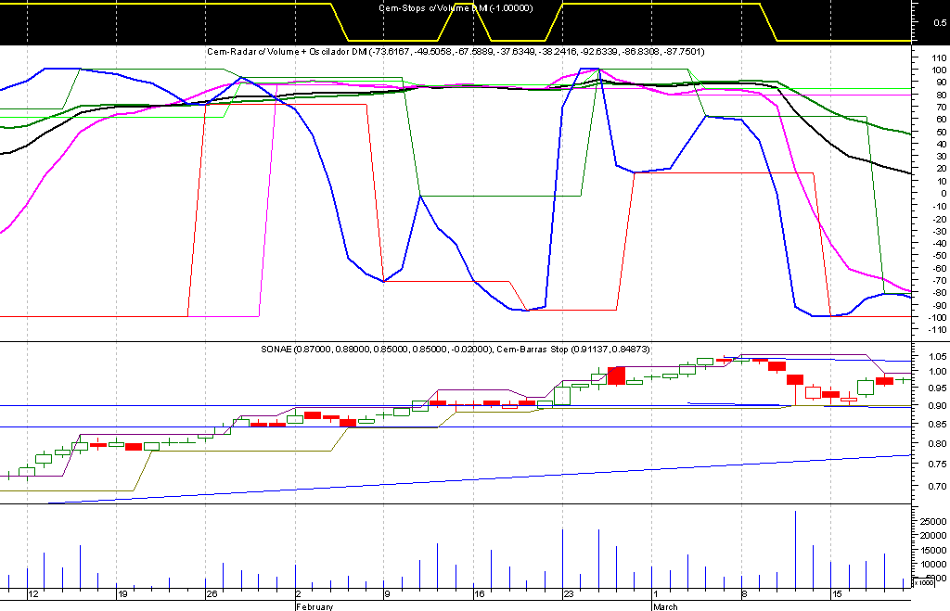This screenshot has width=950, height=611.
Task: Click date label 19 on the time axis
Action: (x=122, y=594)
